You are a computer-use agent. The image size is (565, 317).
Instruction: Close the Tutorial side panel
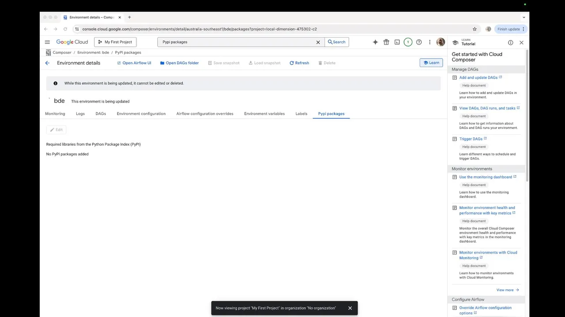[521, 43]
